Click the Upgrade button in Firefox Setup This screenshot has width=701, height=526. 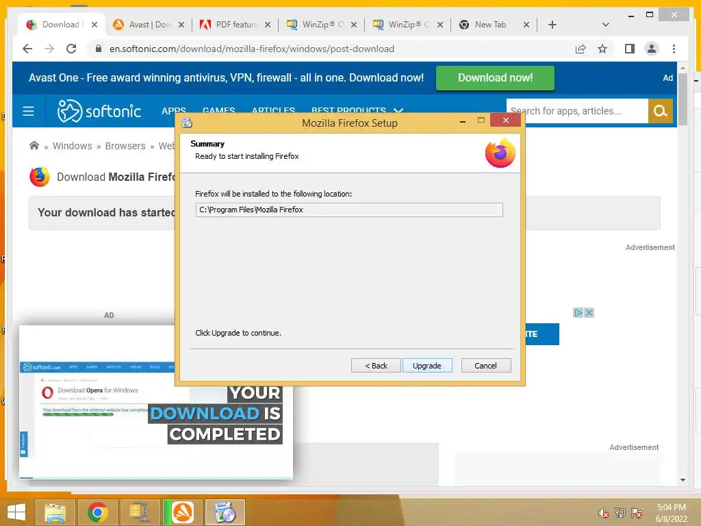click(427, 366)
